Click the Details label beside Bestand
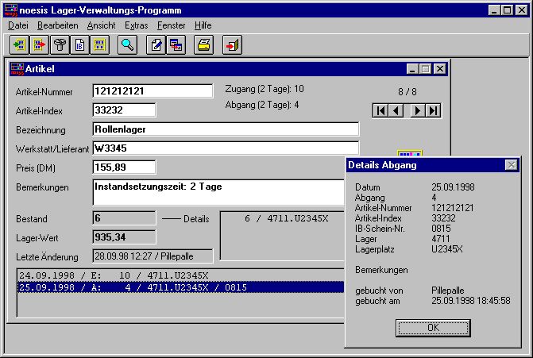This screenshot has height=358, width=533. [x=196, y=219]
